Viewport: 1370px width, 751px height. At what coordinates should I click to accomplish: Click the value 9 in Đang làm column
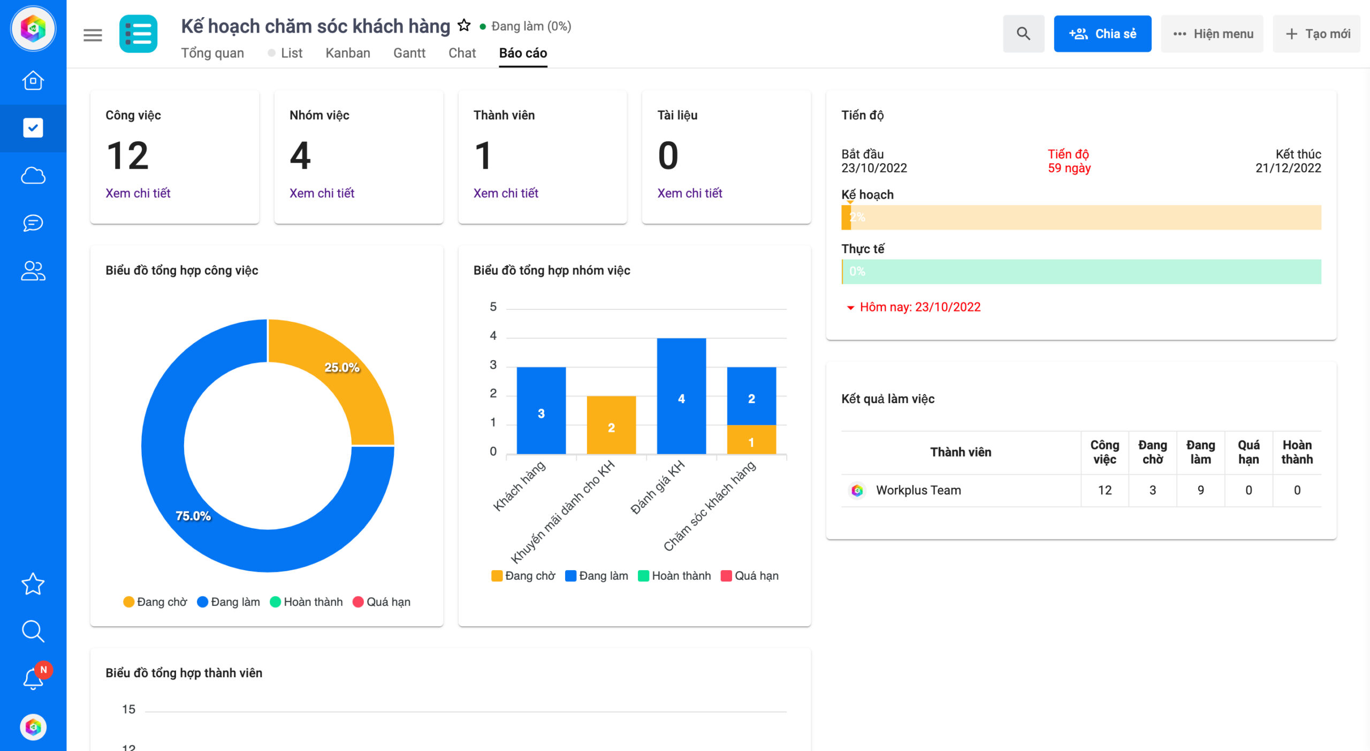coord(1201,490)
